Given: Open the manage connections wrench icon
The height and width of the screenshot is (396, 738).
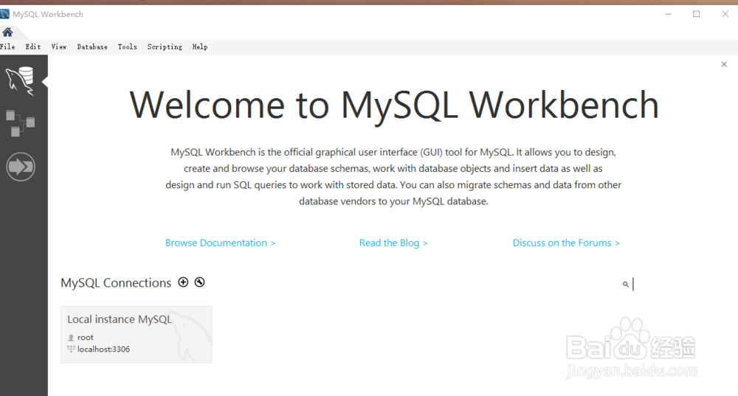Looking at the screenshot, I should (x=199, y=282).
